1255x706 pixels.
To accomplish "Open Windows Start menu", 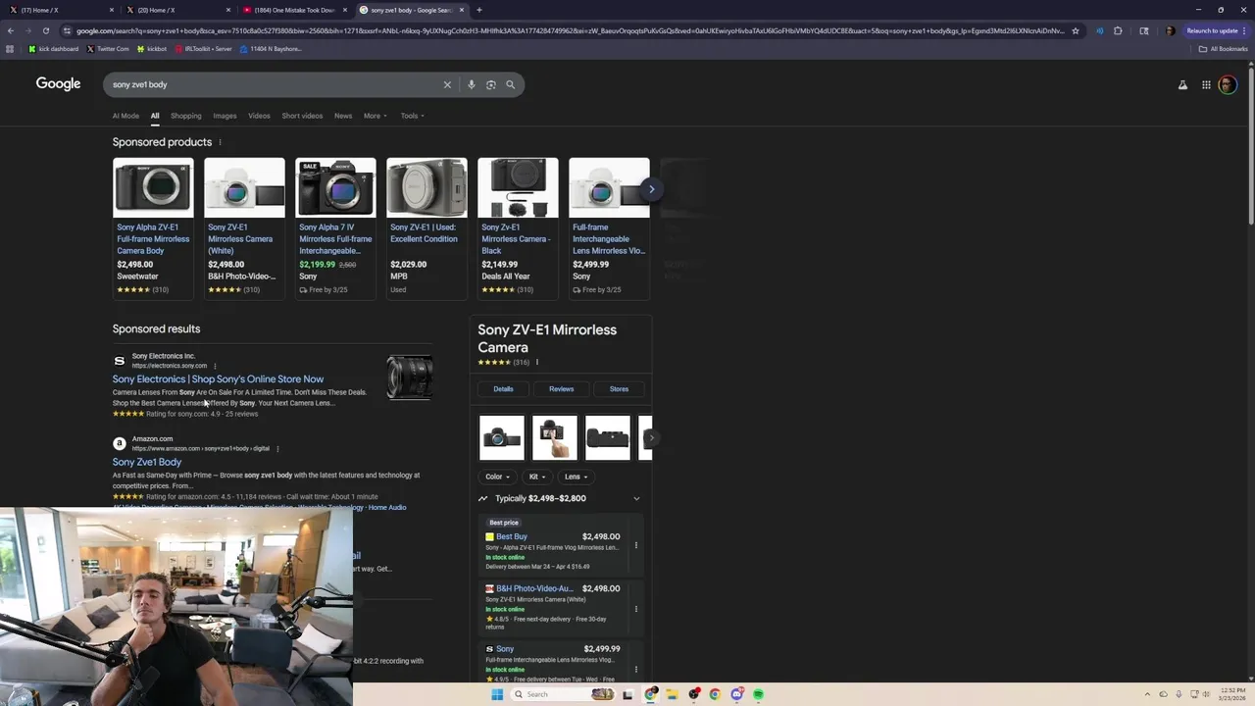I will [x=497, y=694].
